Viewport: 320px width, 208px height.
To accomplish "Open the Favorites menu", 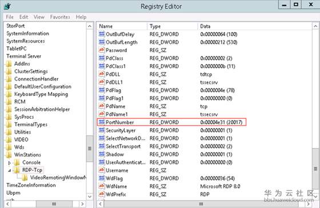I will (60, 17).
